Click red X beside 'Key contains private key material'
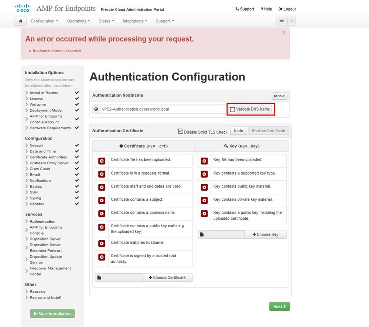This screenshot has width=369, height=327. 204,200
